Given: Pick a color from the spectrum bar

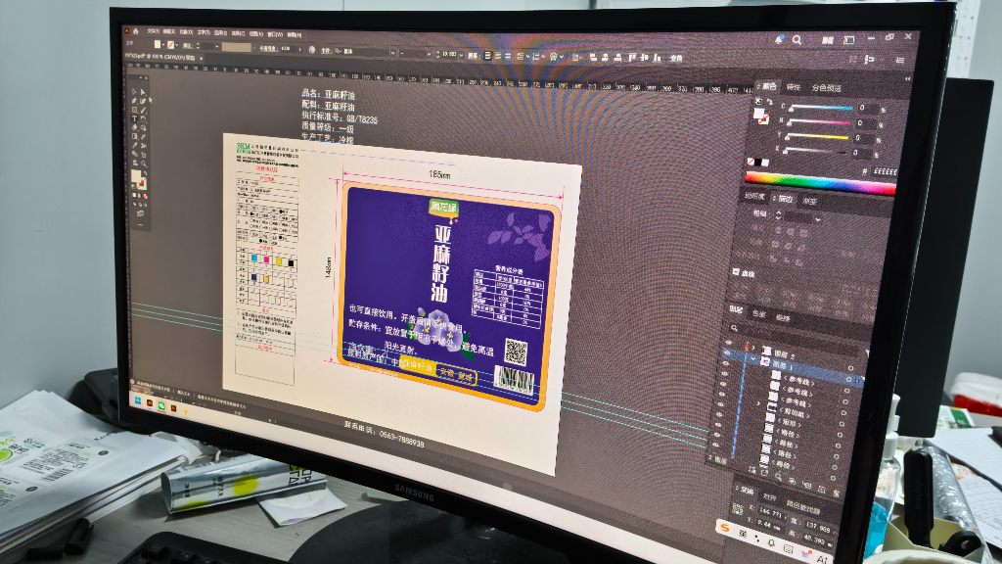Looking at the screenshot, I should (819, 181).
